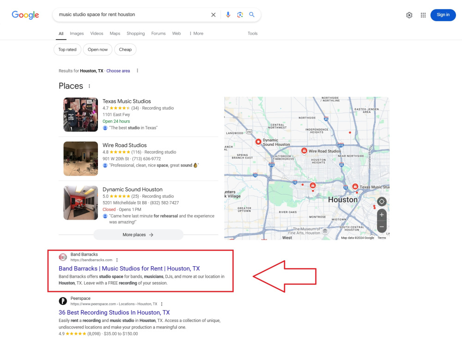This screenshot has height=346, width=462.
Task: Switch to the Forums tab
Action: click(158, 34)
